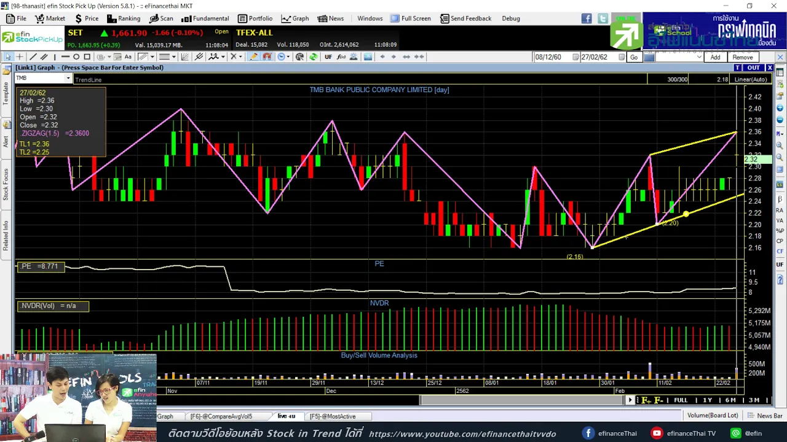Screen dimensions: 787x442
Task: Click the UF toolbar button
Action: (x=328, y=56)
